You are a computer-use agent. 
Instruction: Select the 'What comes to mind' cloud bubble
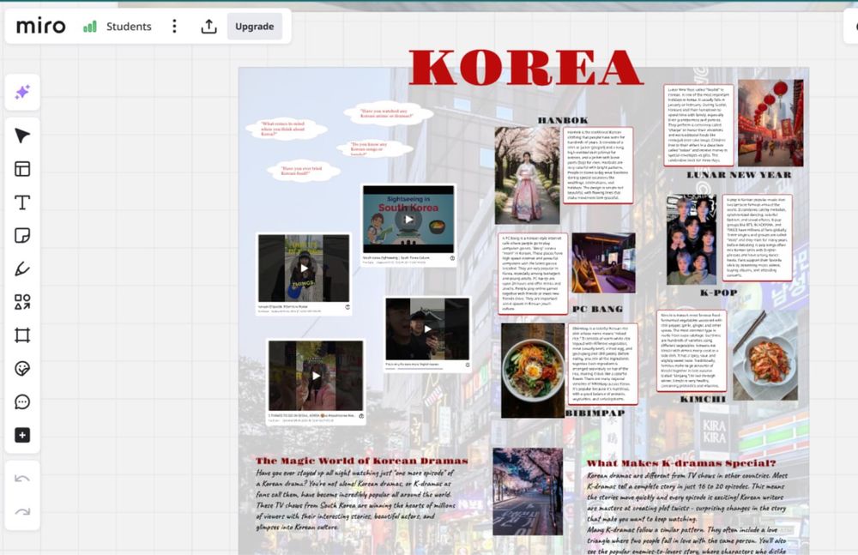coord(286,130)
